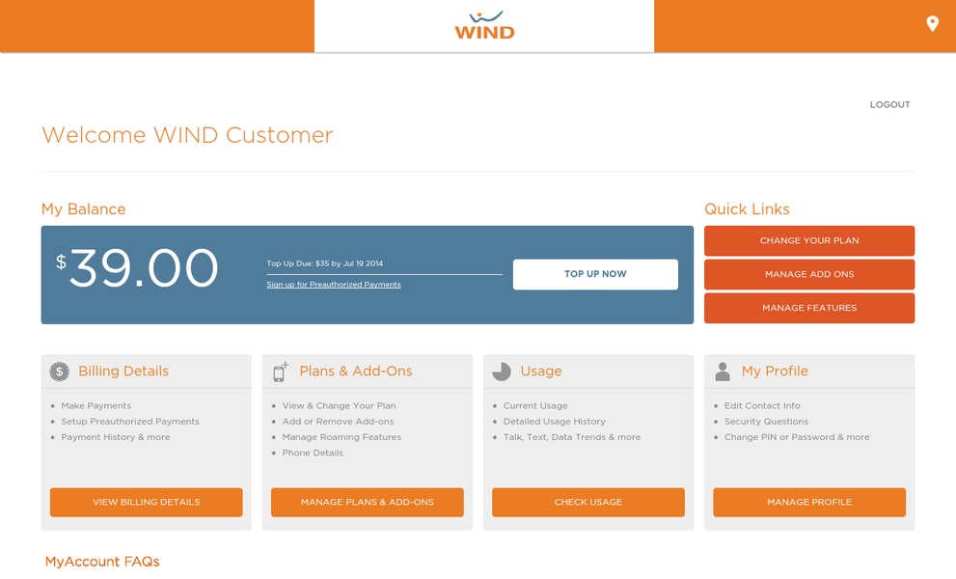Click Manage Roaming Features item
Image resolution: width=956 pixels, height=579 pixels.
341,437
